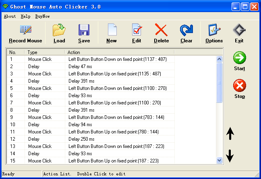Click the Ready status bar text
The image size is (261, 179).
point(8,174)
